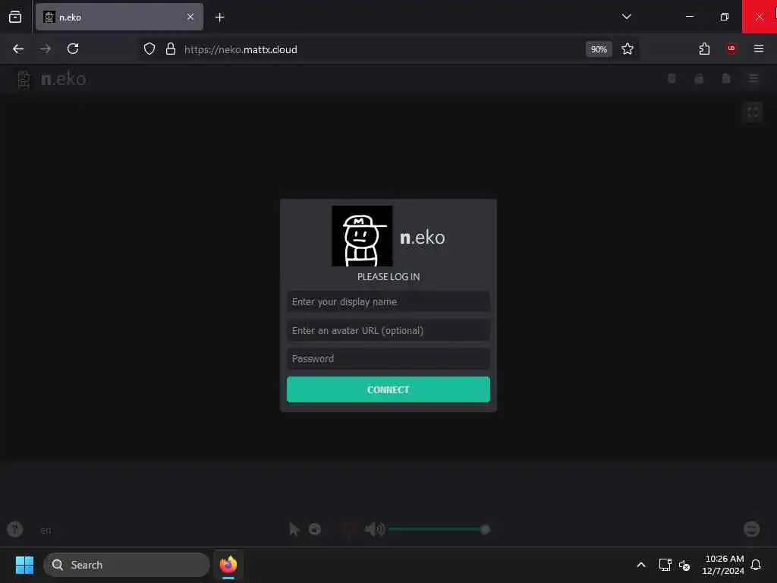Toggle the cursor control icon
This screenshot has height=583, width=777.
click(x=294, y=529)
